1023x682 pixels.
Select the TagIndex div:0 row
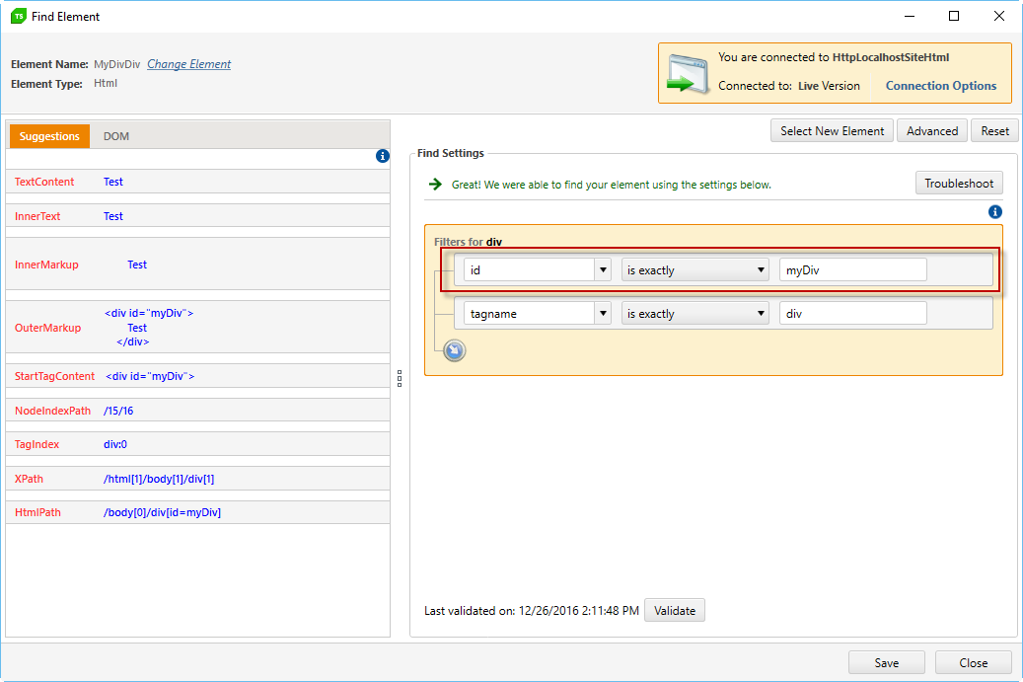coord(197,444)
